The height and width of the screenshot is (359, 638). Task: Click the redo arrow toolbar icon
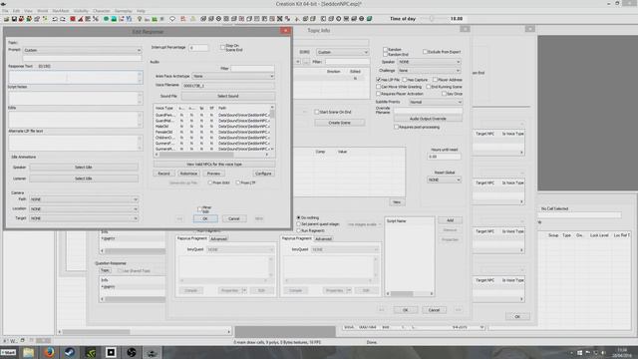point(63,19)
